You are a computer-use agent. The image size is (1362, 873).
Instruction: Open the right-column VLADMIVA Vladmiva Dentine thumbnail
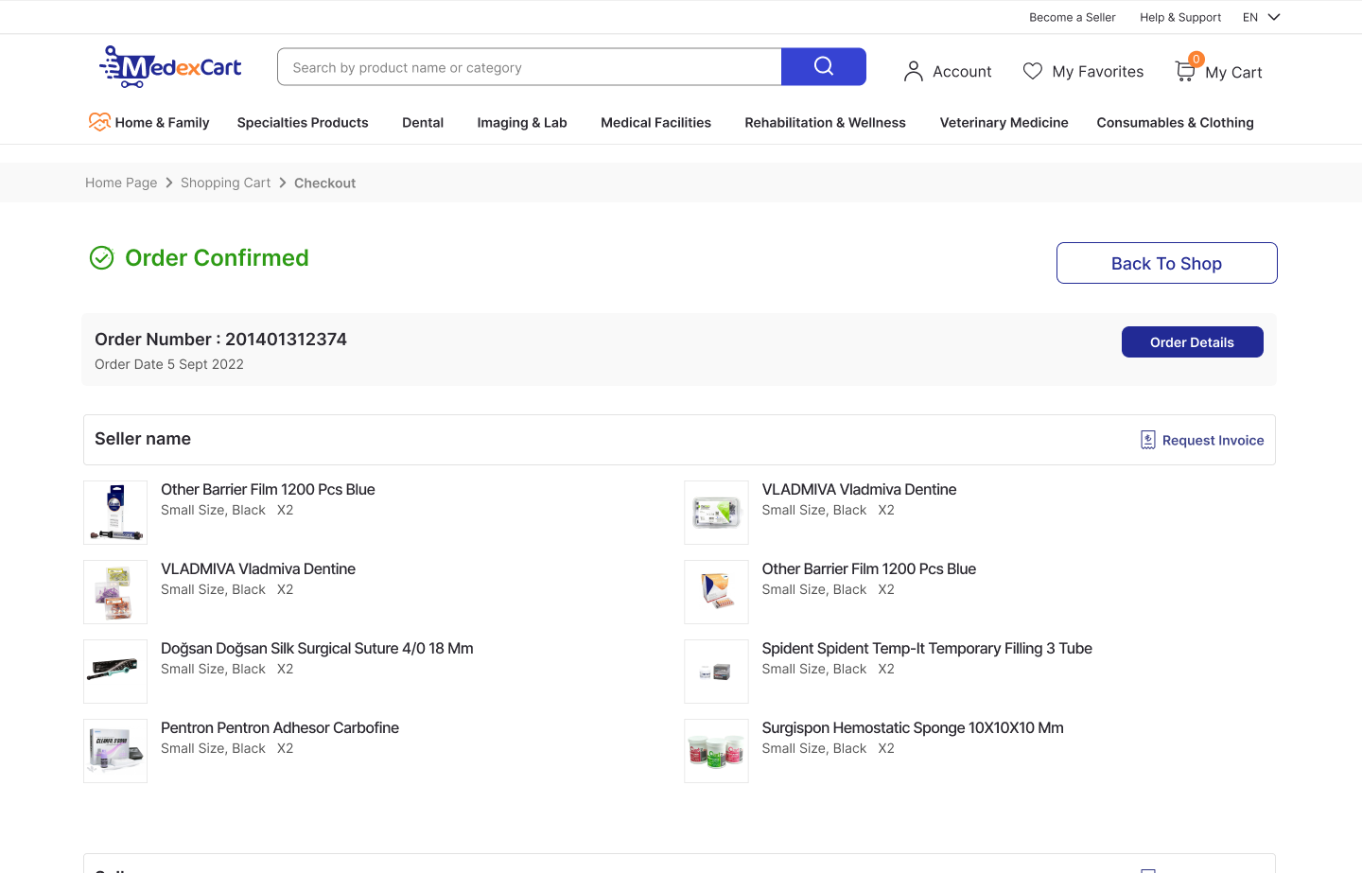coord(716,513)
